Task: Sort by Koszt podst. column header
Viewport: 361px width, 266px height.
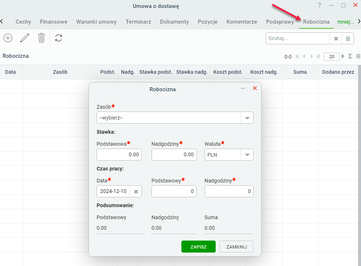Action: pos(228,72)
